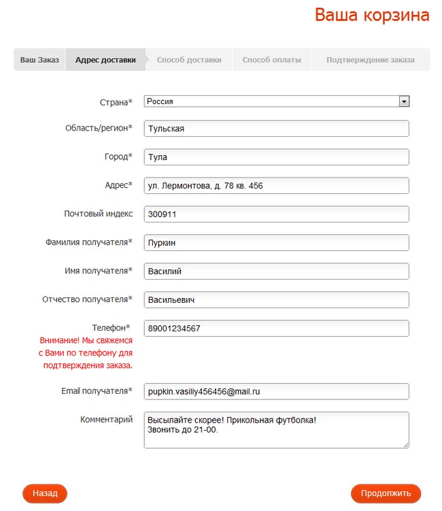Click into the Город field with Тула

(276, 157)
